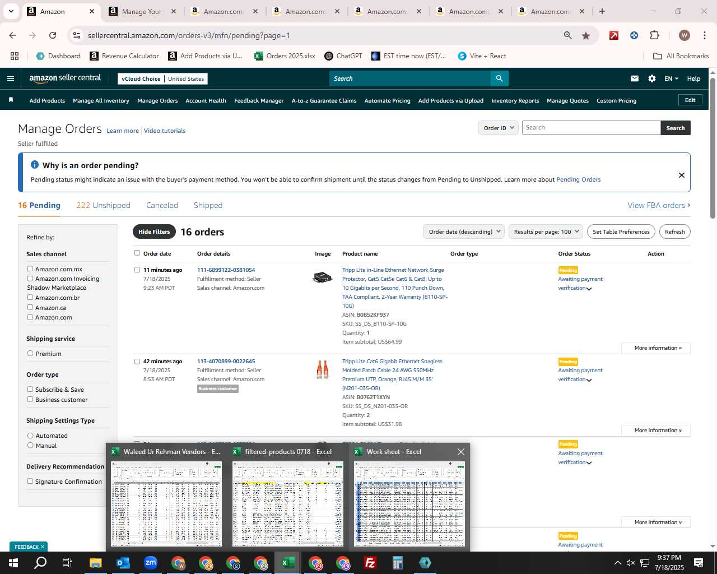This screenshot has height=574, width=717.
Task: Open the Windows Start menu
Action: 13,563
